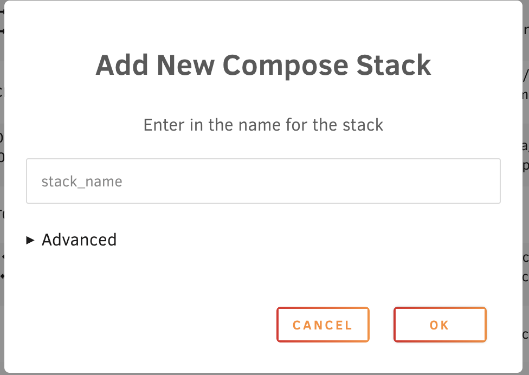Confirm new compose stack with OK
Viewport: 529px width, 375px height.
(440, 325)
